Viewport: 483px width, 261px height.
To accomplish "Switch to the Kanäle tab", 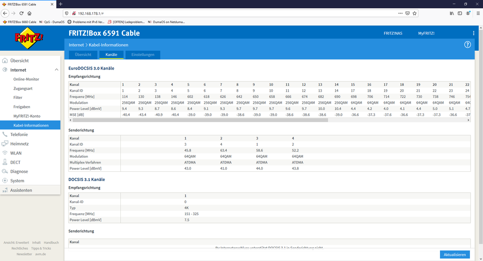I will [111, 55].
